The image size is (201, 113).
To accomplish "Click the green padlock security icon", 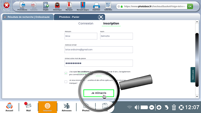I will click(122, 7).
